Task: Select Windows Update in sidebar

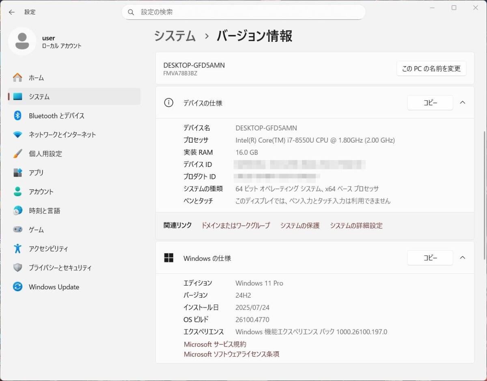Action: pos(74,287)
